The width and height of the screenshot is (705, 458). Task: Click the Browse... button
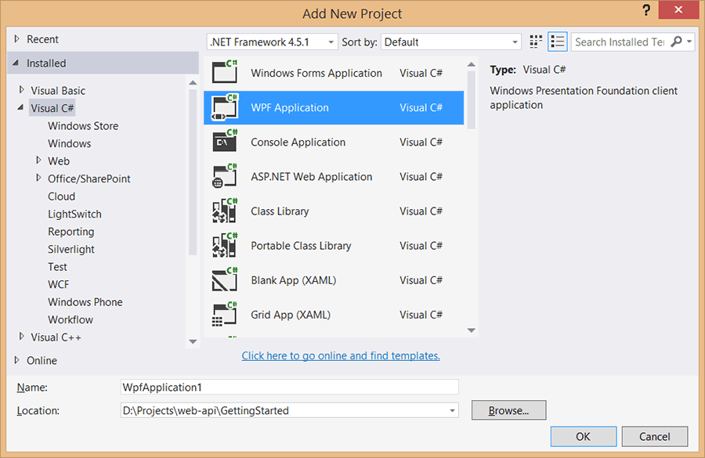click(508, 410)
